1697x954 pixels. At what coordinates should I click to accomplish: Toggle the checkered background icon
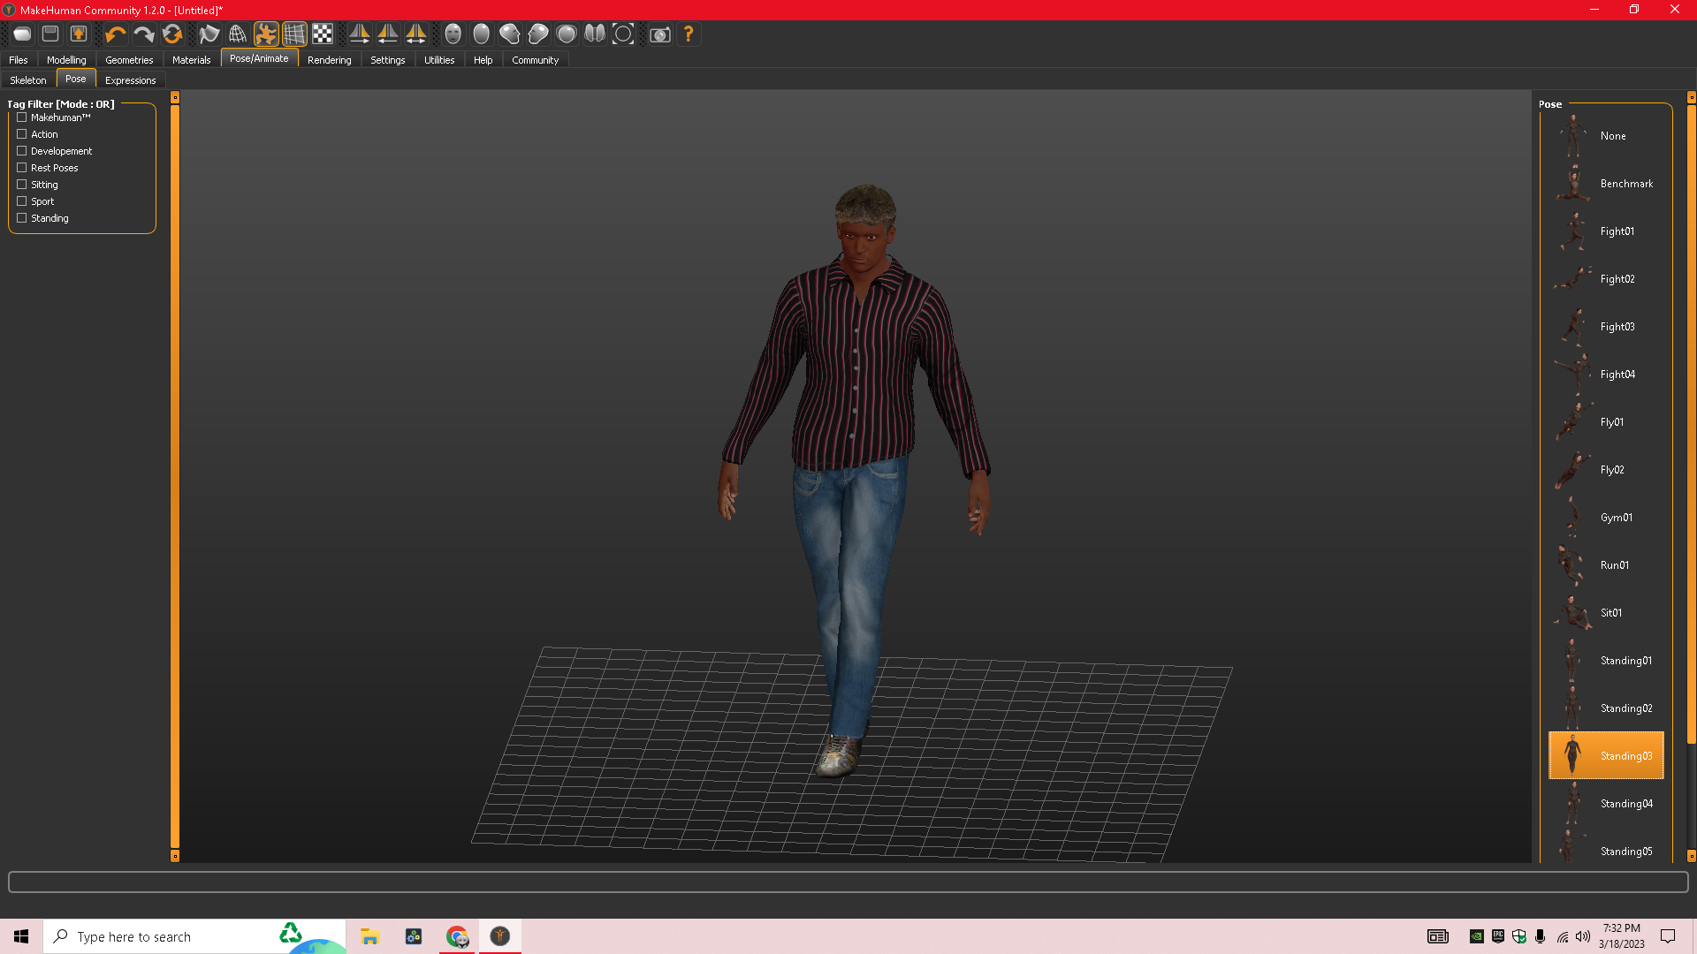pyautogui.click(x=323, y=34)
